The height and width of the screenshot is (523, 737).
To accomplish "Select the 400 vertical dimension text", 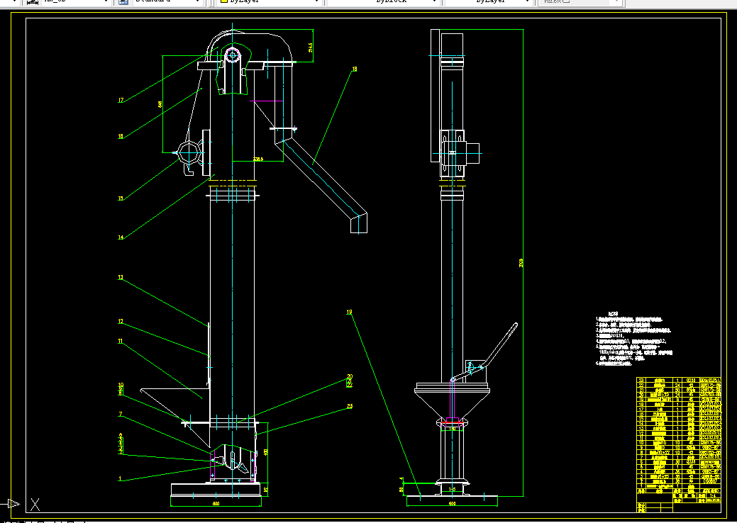I will tap(266, 452).
